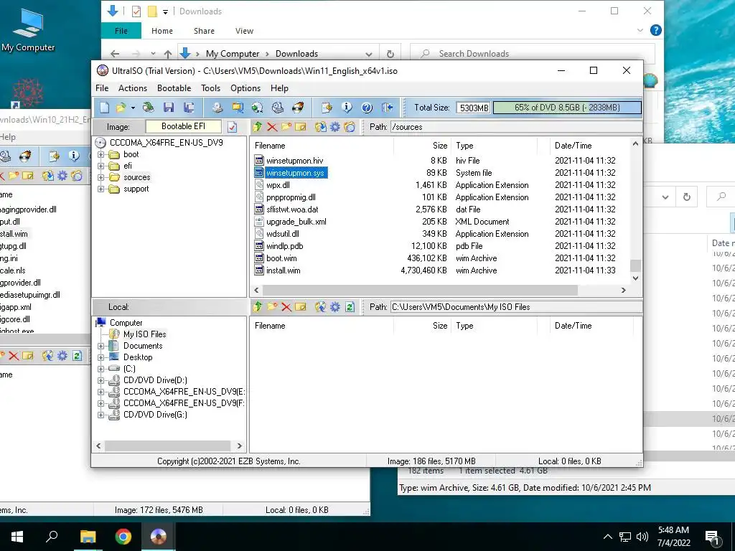The width and height of the screenshot is (735, 551).
Task: Click the Mount to Virtual Drive icon
Action: pyautogui.click(x=278, y=108)
